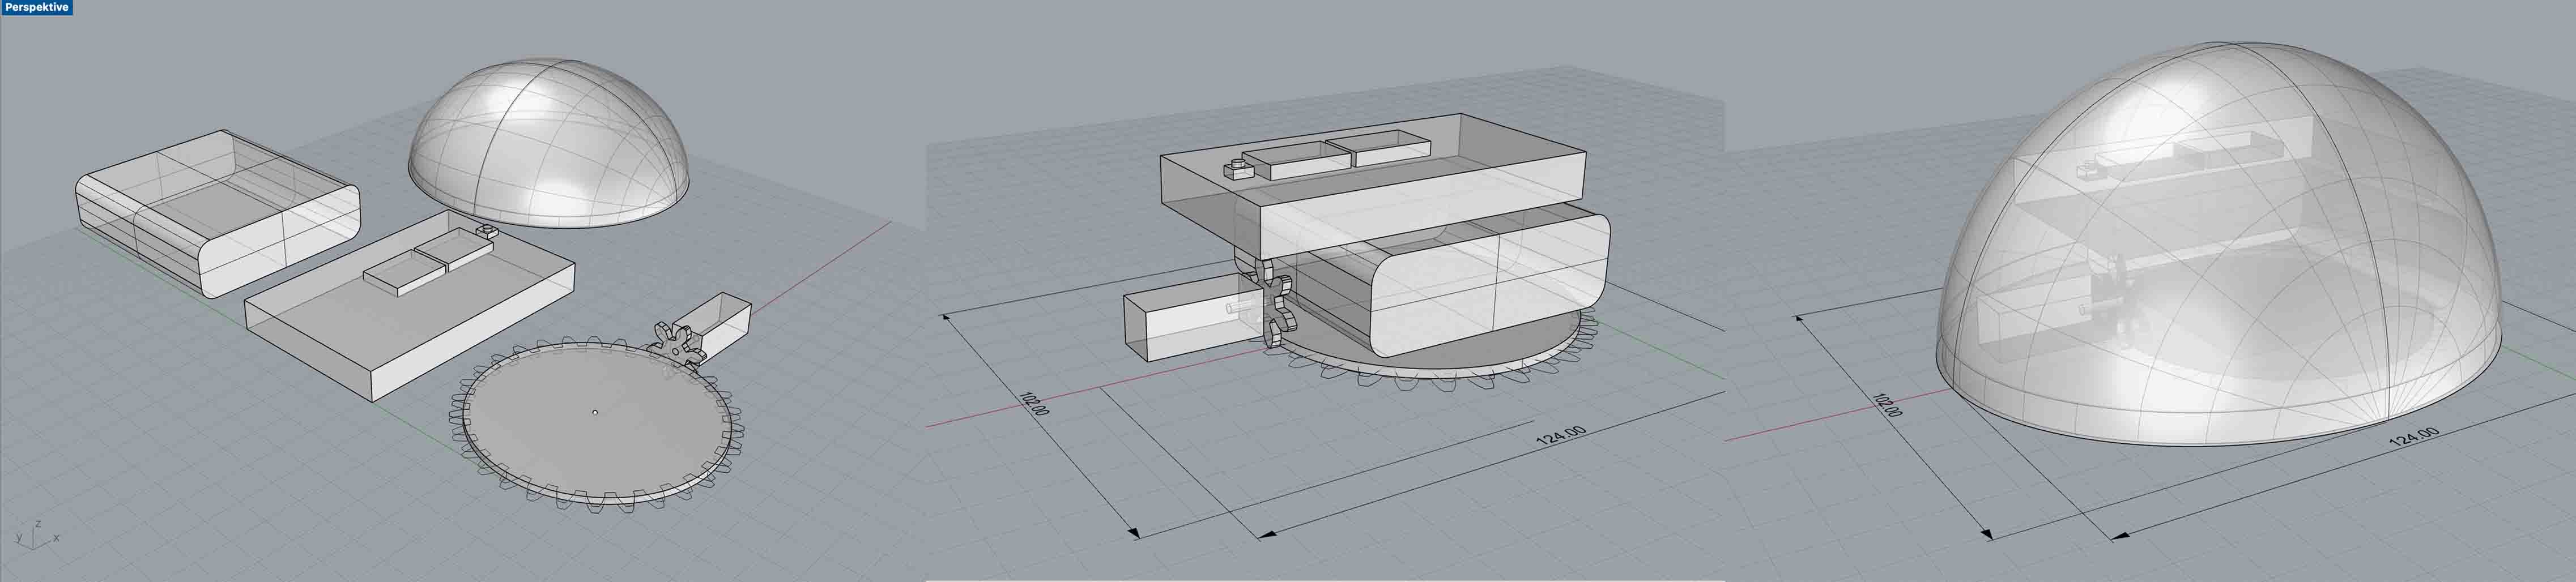The width and height of the screenshot is (2576, 582).
Task: Select the small square button on left plate
Action: tap(487, 231)
